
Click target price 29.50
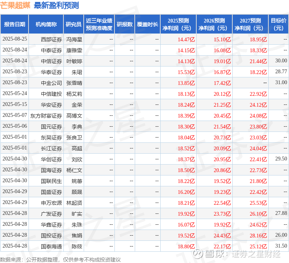pos(281,159)
